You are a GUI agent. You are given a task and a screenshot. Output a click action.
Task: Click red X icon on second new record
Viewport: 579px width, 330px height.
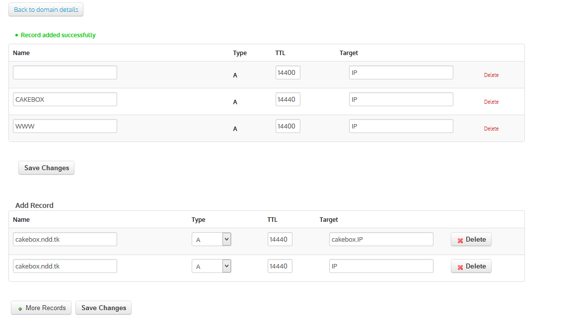click(460, 266)
